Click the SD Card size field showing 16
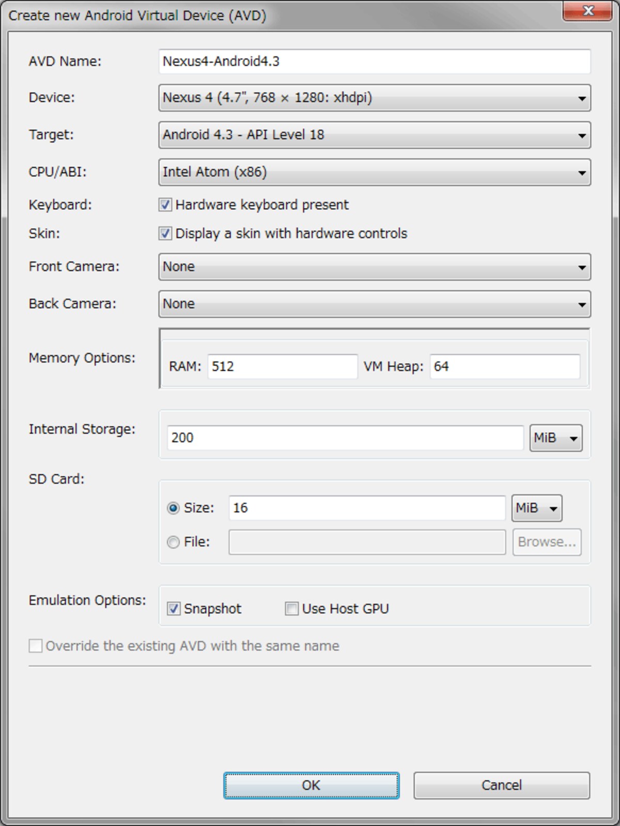The height and width of the screenshot is (826, 620). click(x=367, y=508)
